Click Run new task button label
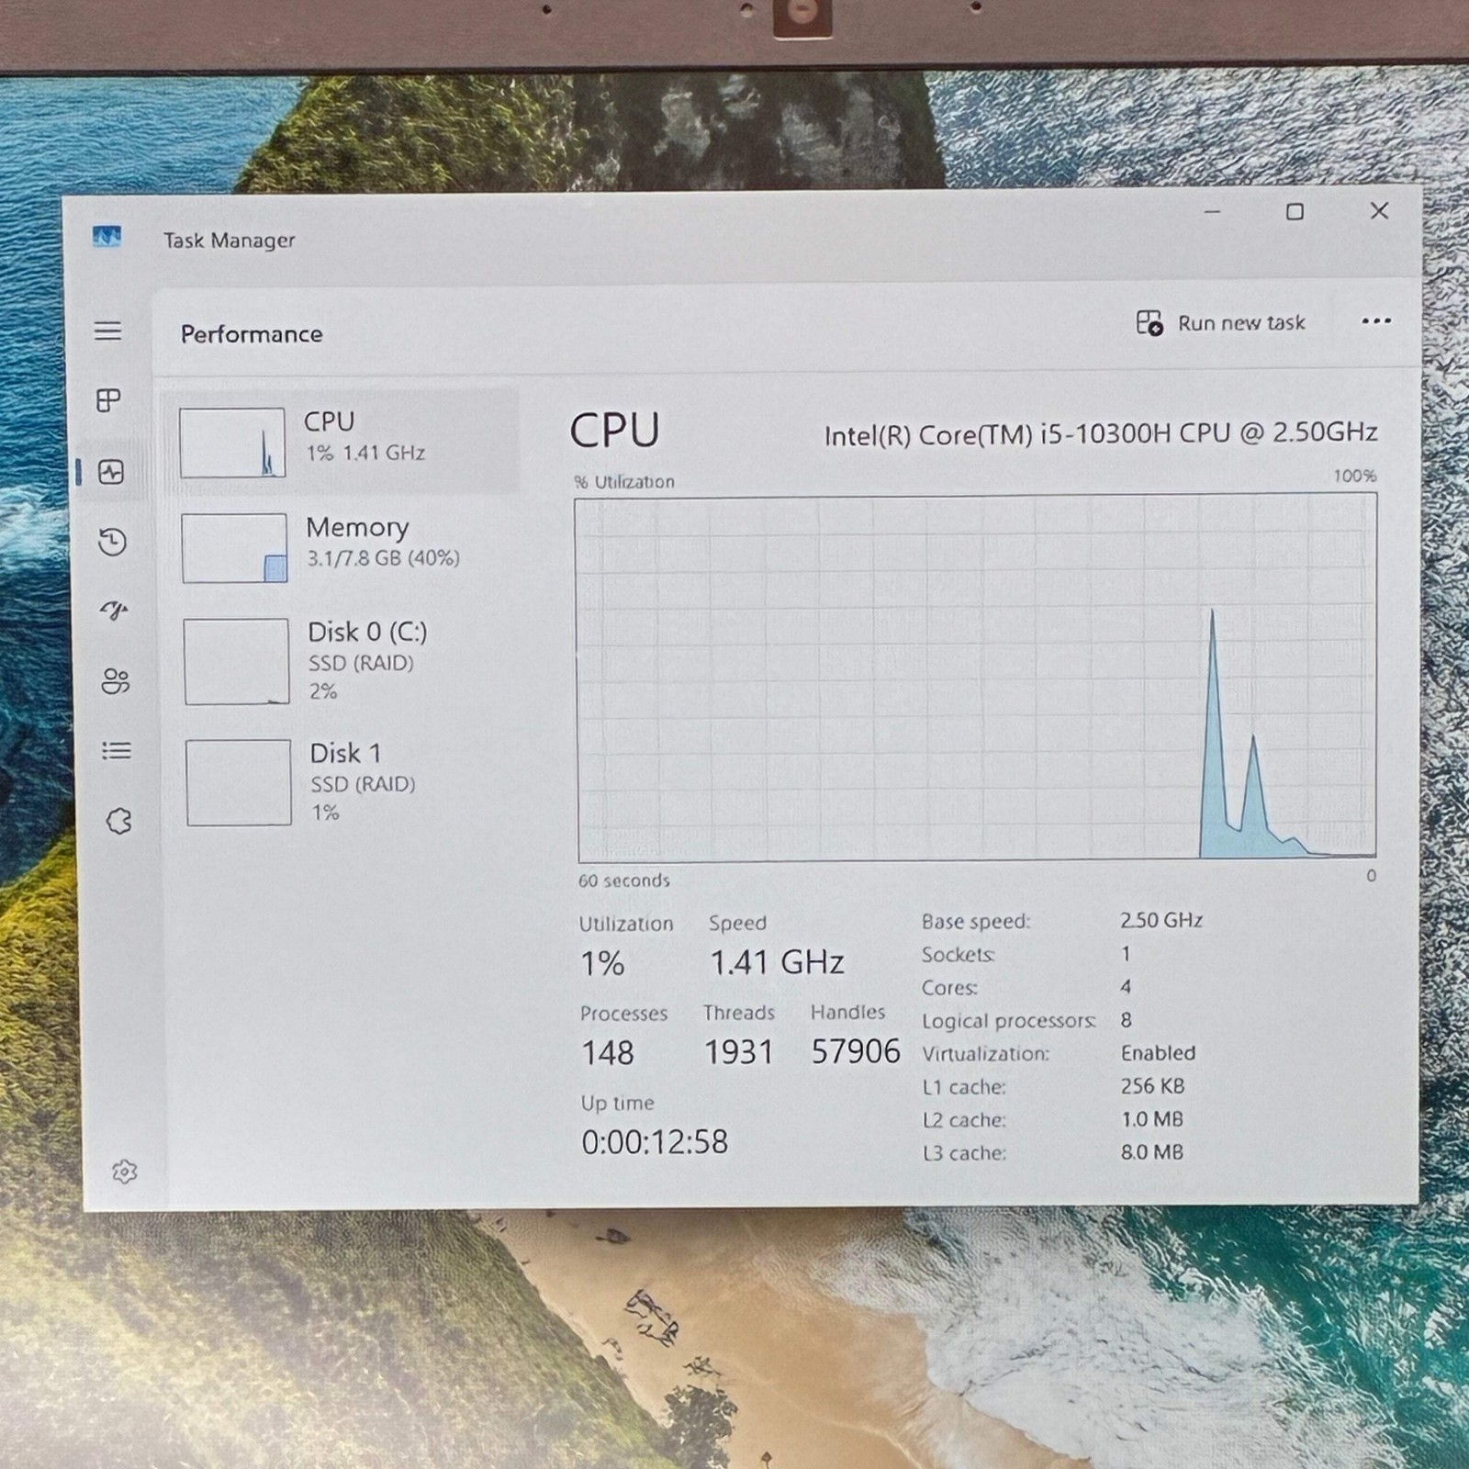Image resolution: width=1469 pixels, height=1469 pixels. coord(1241,323)
